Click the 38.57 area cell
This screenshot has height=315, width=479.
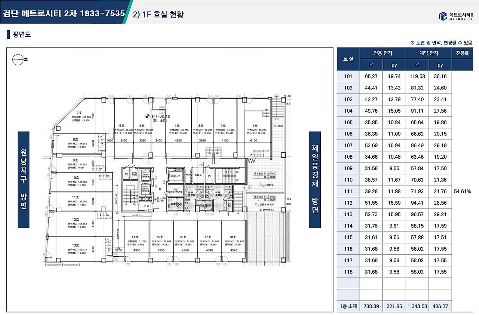(371, 180)
